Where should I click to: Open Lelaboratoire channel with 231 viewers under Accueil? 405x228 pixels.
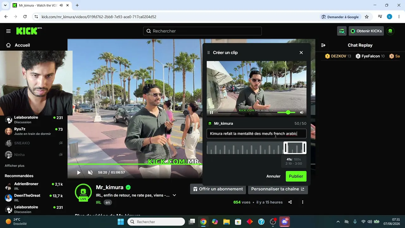[34, 120]
